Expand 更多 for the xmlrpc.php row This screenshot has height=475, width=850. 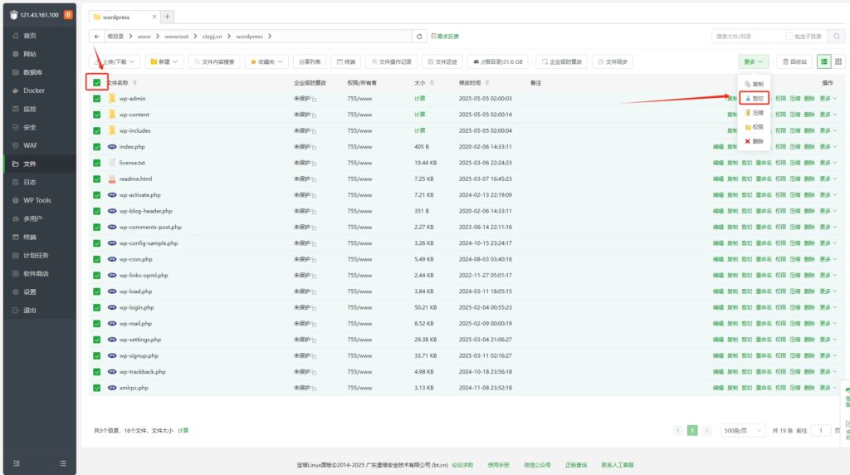click(x=828, y=388)
